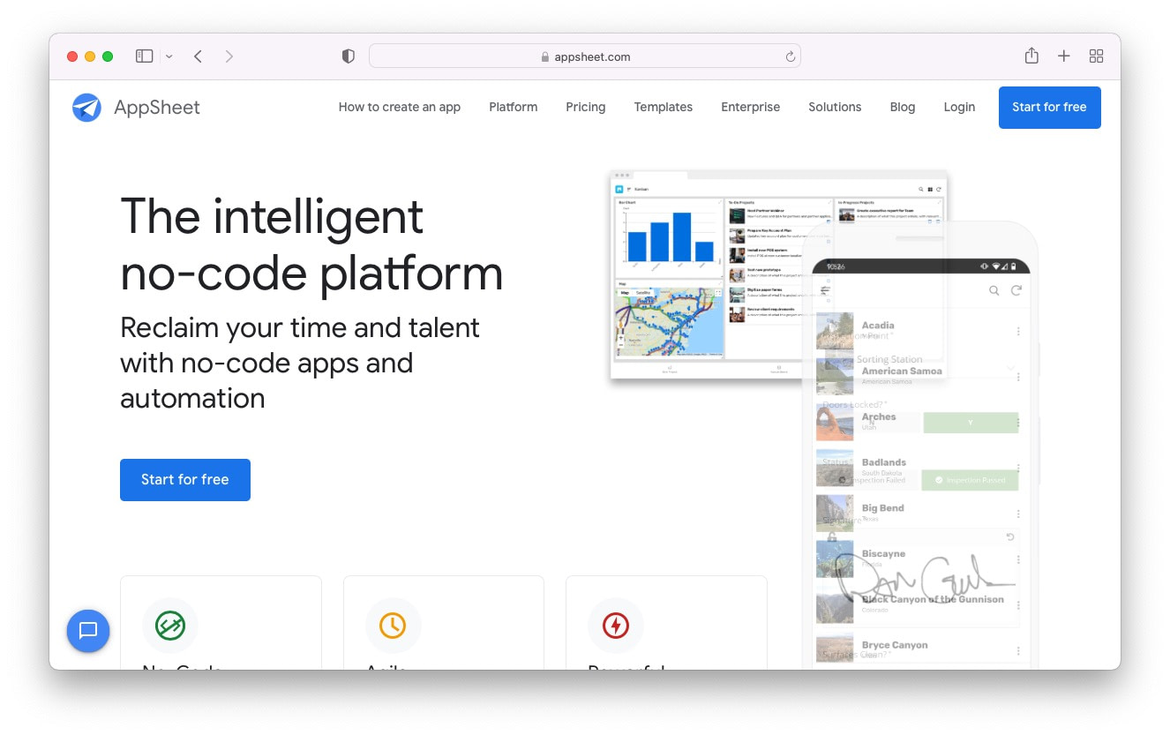Toggle the Y switch for Arches Doors Locked
Screen dimensions: 1170x735
click(x=971, y=423)
